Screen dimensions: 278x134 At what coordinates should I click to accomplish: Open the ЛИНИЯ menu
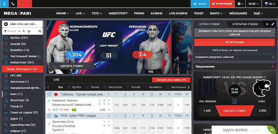[63, 14]
